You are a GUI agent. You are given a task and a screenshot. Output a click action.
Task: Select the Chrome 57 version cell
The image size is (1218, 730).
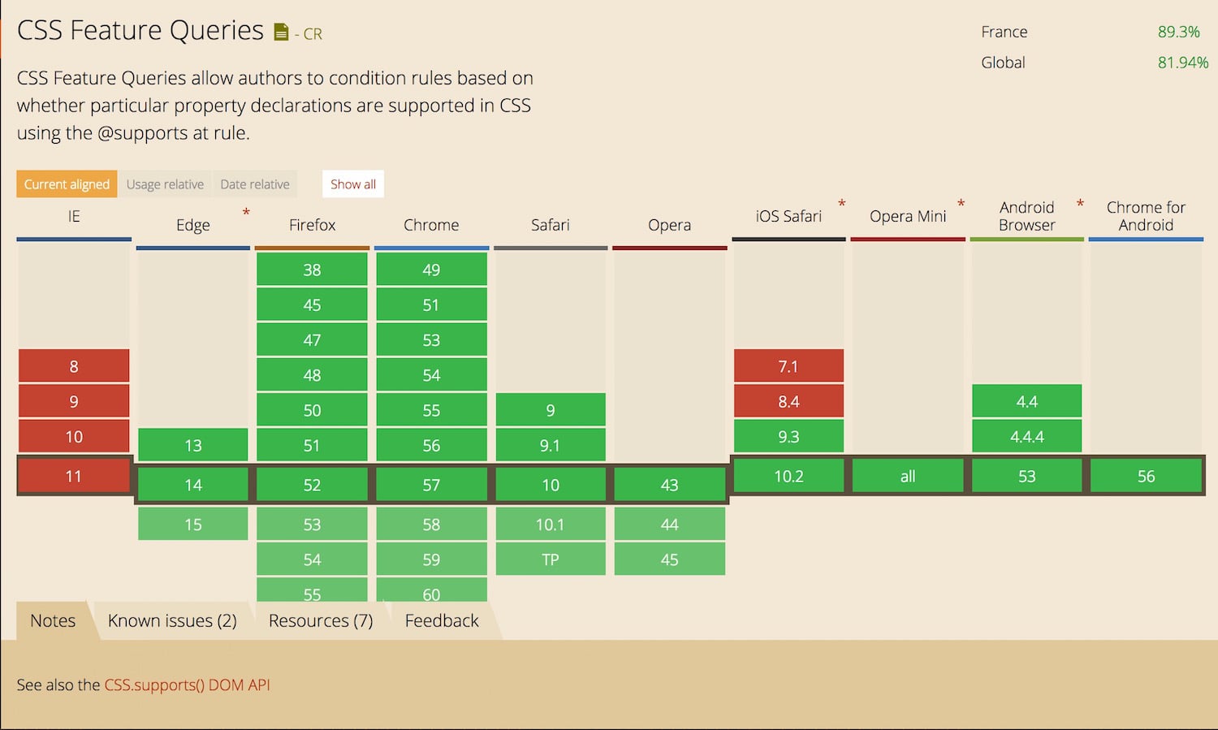tap(431, 484)
